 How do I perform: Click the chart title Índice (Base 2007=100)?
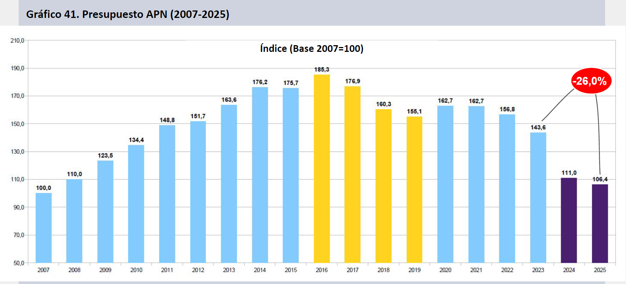click(312, 49)
